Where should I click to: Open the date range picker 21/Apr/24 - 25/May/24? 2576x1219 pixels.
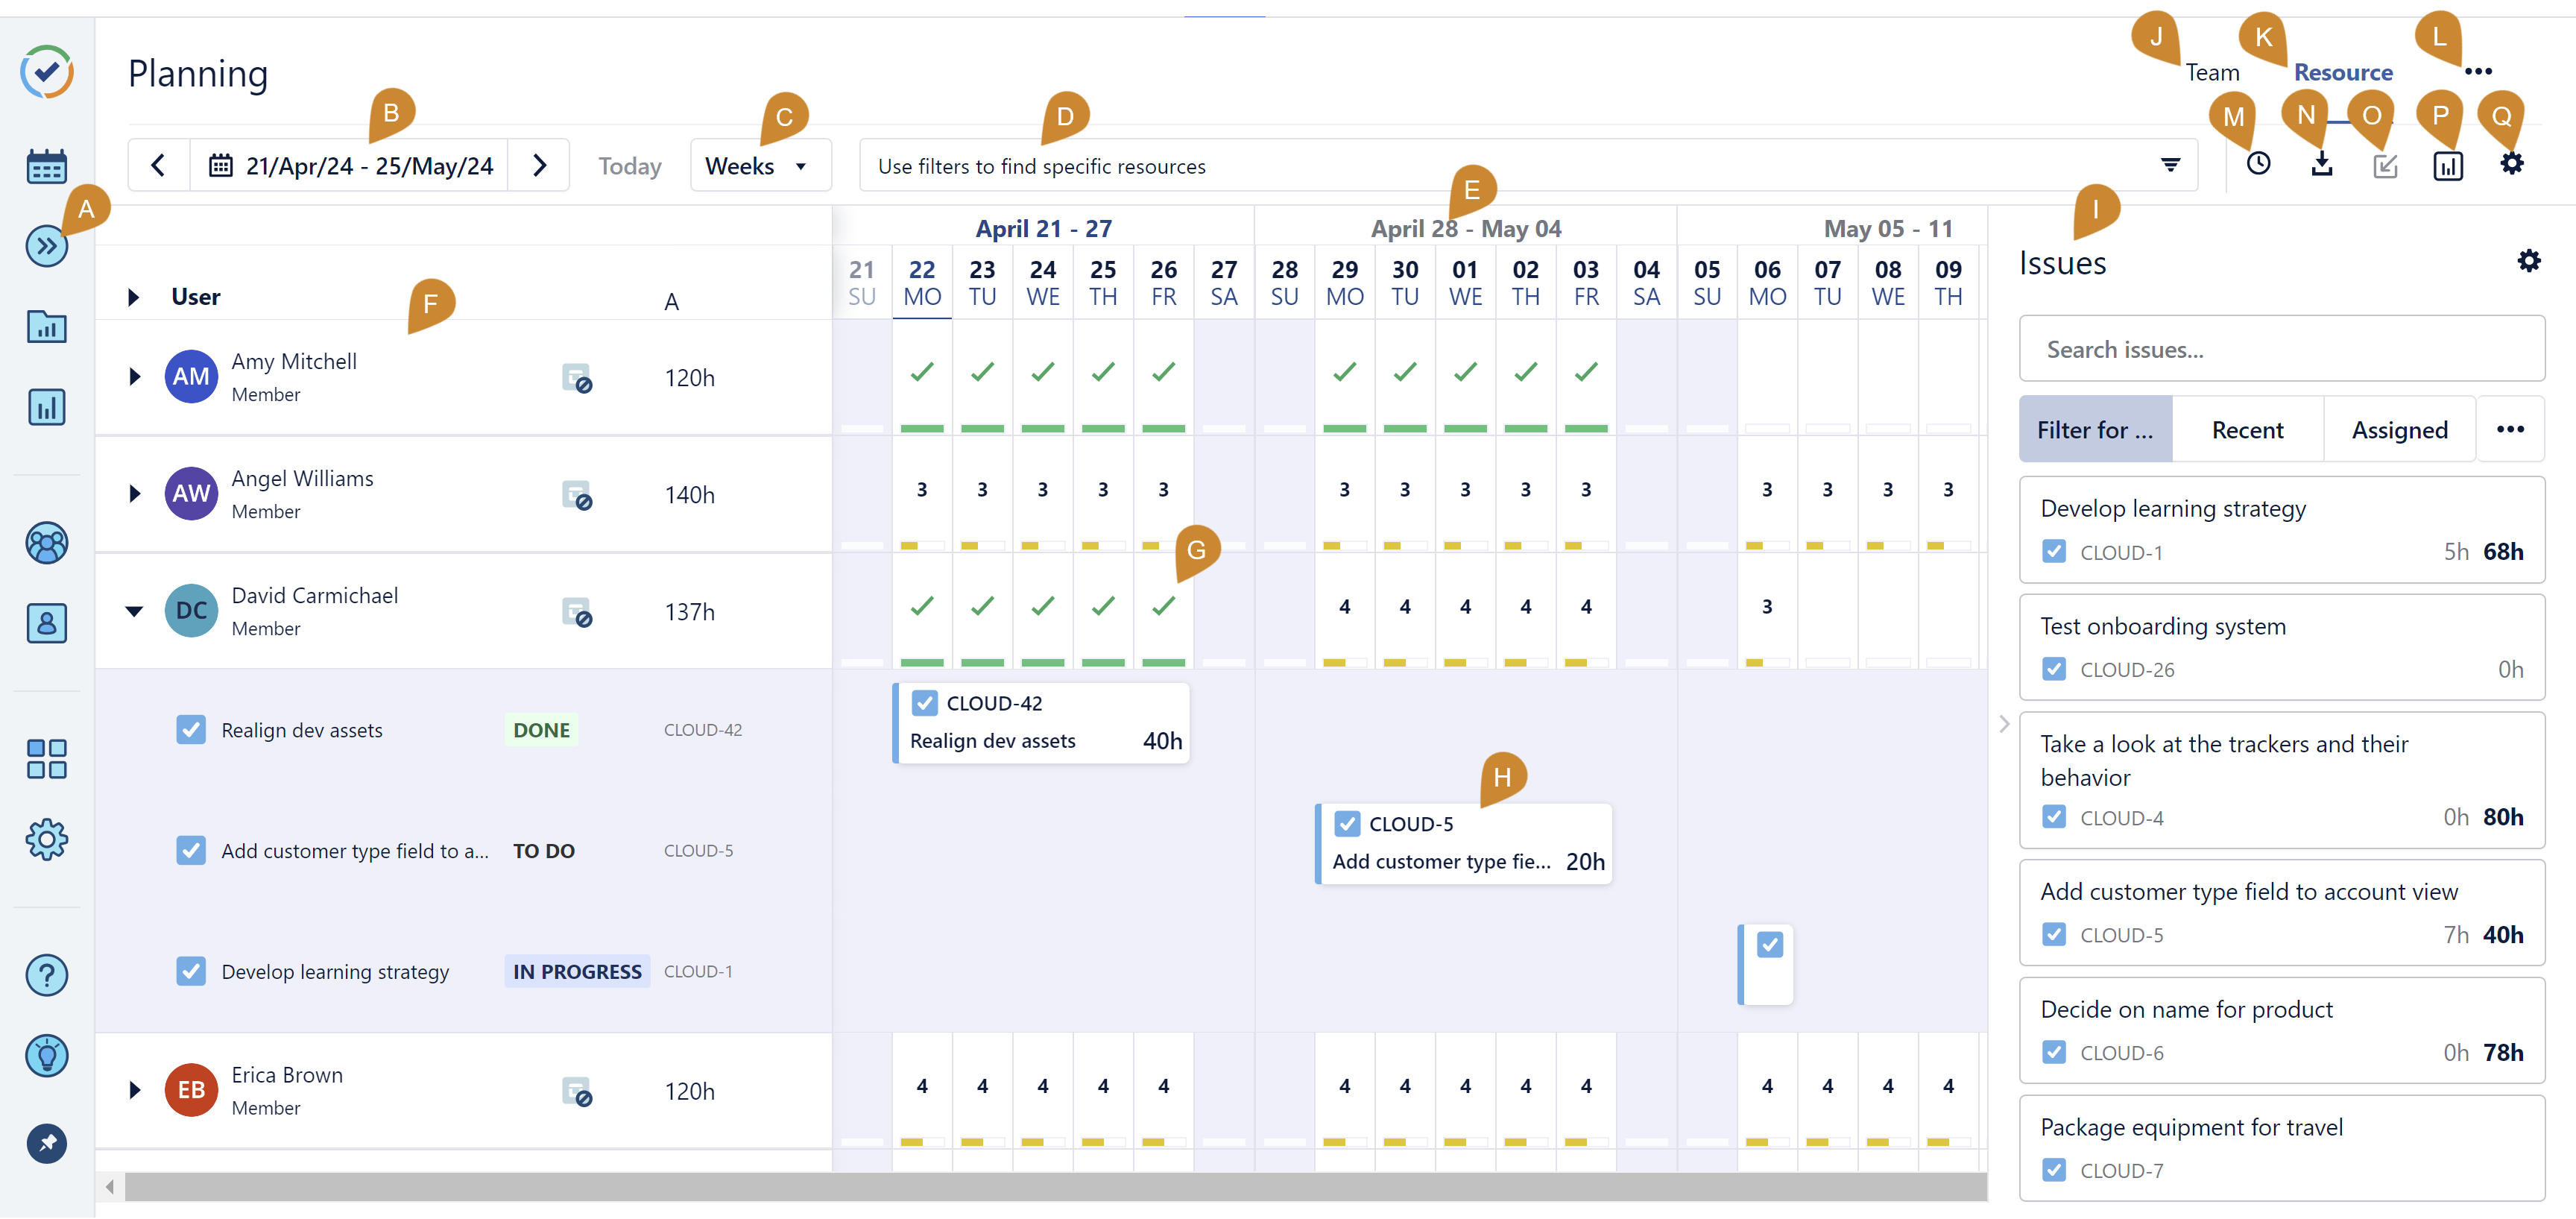click(349, 166)
